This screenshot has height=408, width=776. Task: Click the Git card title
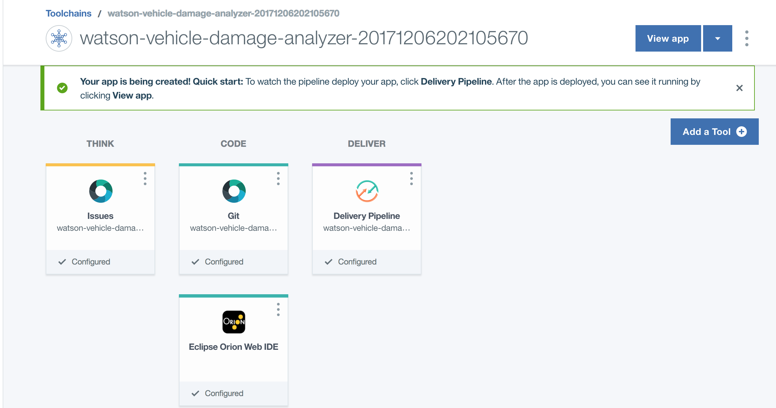pos(233,216)
